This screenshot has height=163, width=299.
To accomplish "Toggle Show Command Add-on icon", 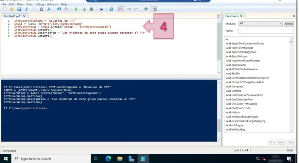I will [x=154, y=9].
